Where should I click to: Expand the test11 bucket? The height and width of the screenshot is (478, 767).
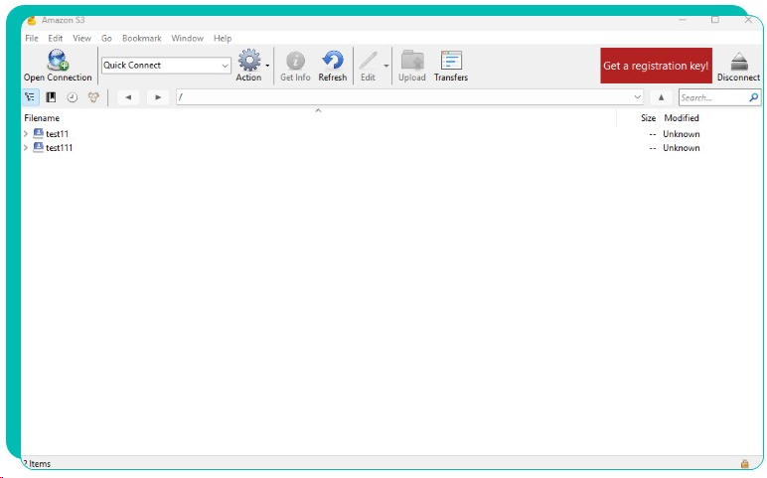coord(26,133)
